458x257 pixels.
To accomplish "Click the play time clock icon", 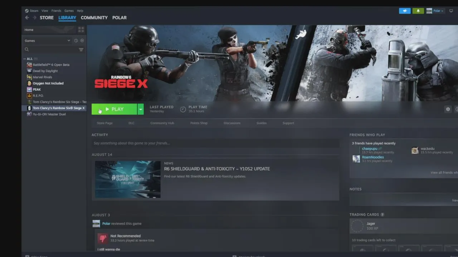I will (x=183, y=109).
